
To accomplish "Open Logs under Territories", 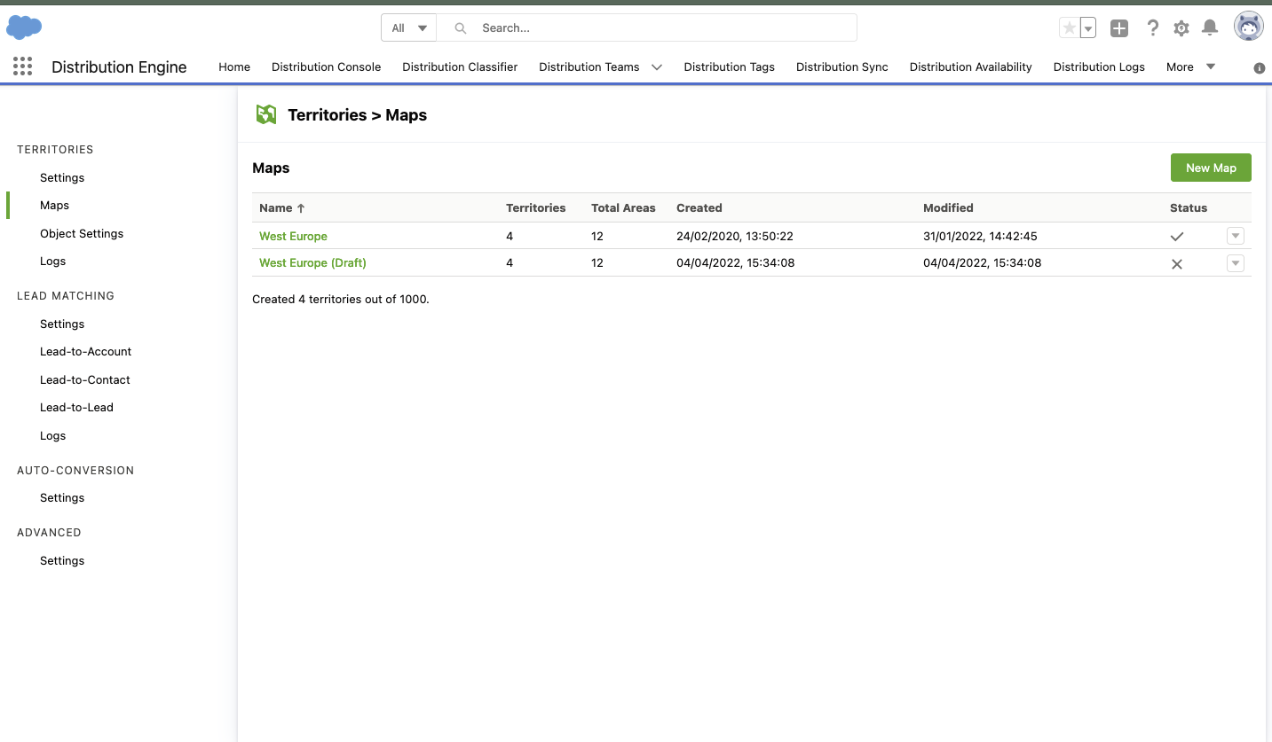I will coord(52,262).
